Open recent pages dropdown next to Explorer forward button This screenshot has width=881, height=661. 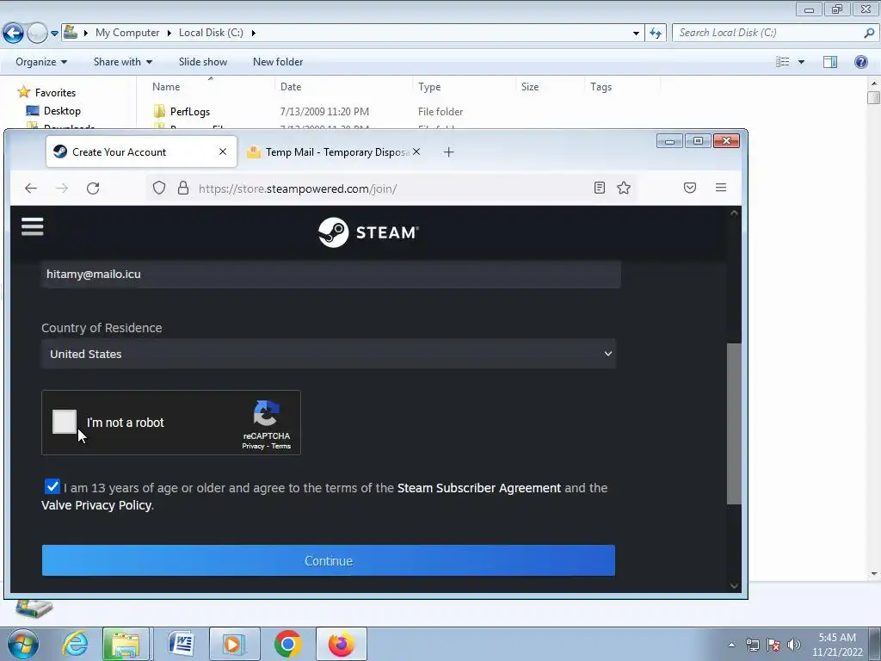[x=54, y=34]
